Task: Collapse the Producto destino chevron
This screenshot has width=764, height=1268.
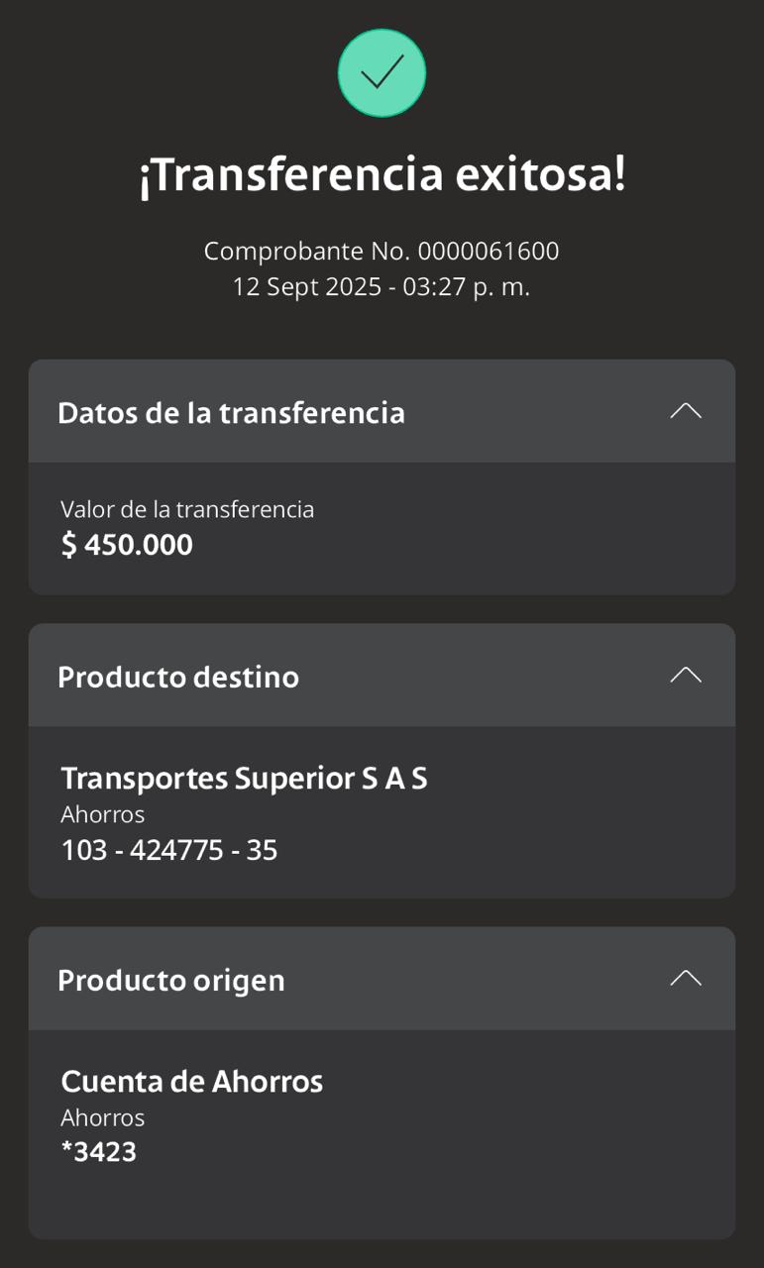Action: [x=685, y=676]
